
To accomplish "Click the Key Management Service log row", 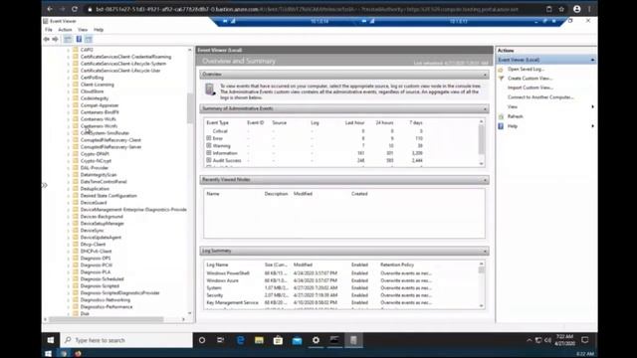I will [341, 302].
